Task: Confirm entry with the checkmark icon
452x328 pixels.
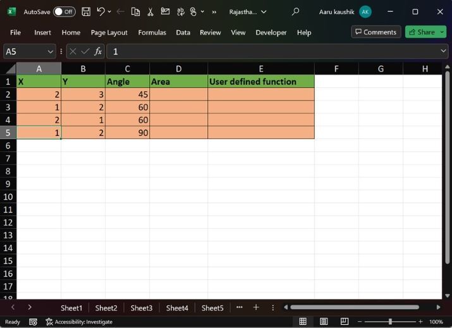Action: click(x=85, y=52)
